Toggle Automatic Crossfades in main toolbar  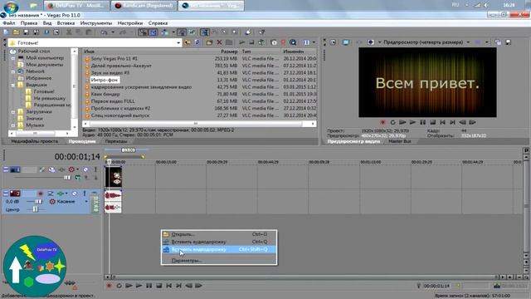[153, 32]
